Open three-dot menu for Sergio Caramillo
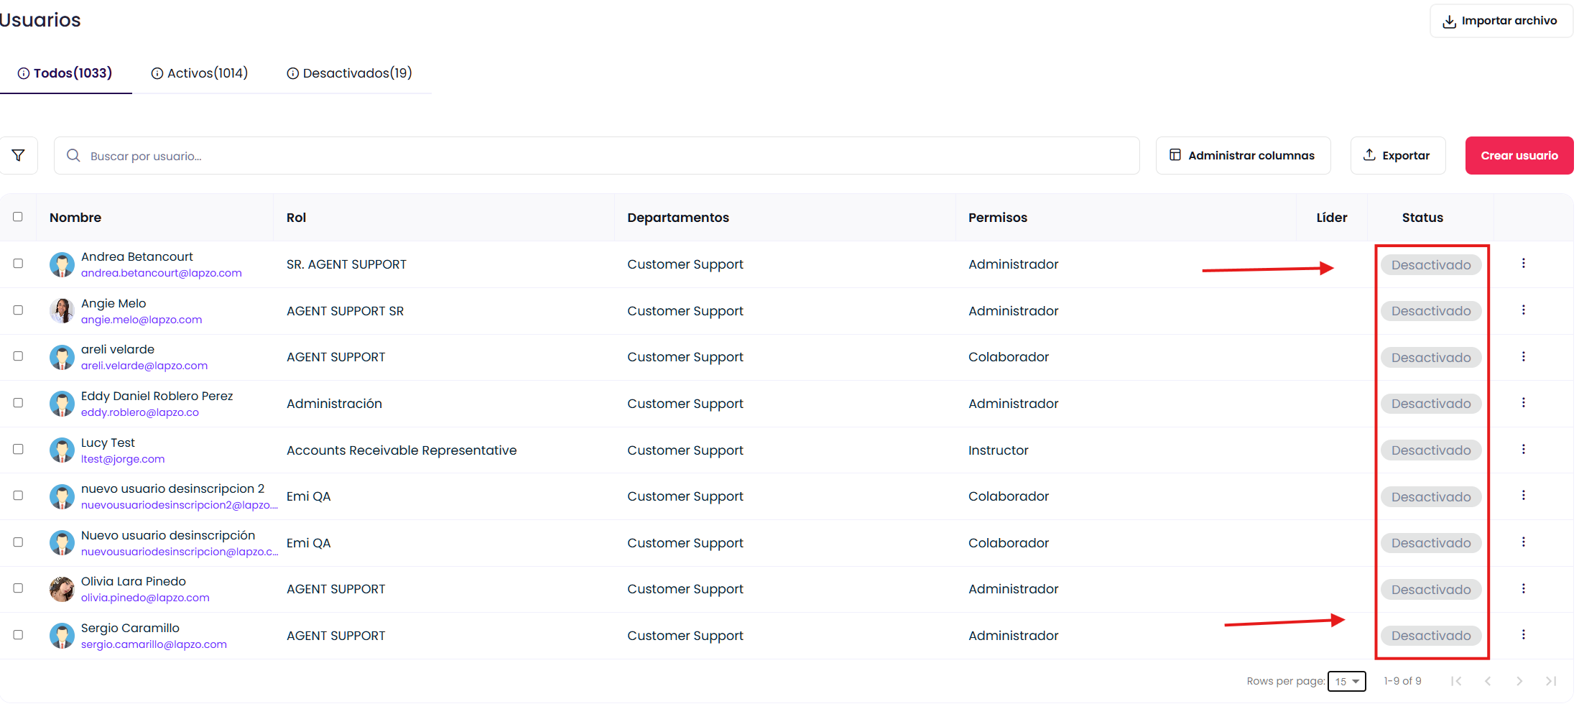The height and width of the screenshot is (709, 1579). (x=1523, y=635)
